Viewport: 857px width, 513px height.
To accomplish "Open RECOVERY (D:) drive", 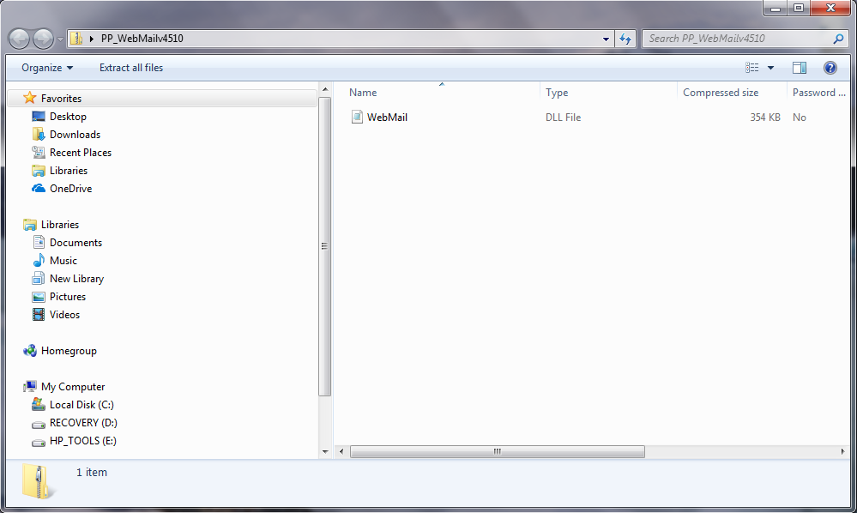I will tap(83, 423).
